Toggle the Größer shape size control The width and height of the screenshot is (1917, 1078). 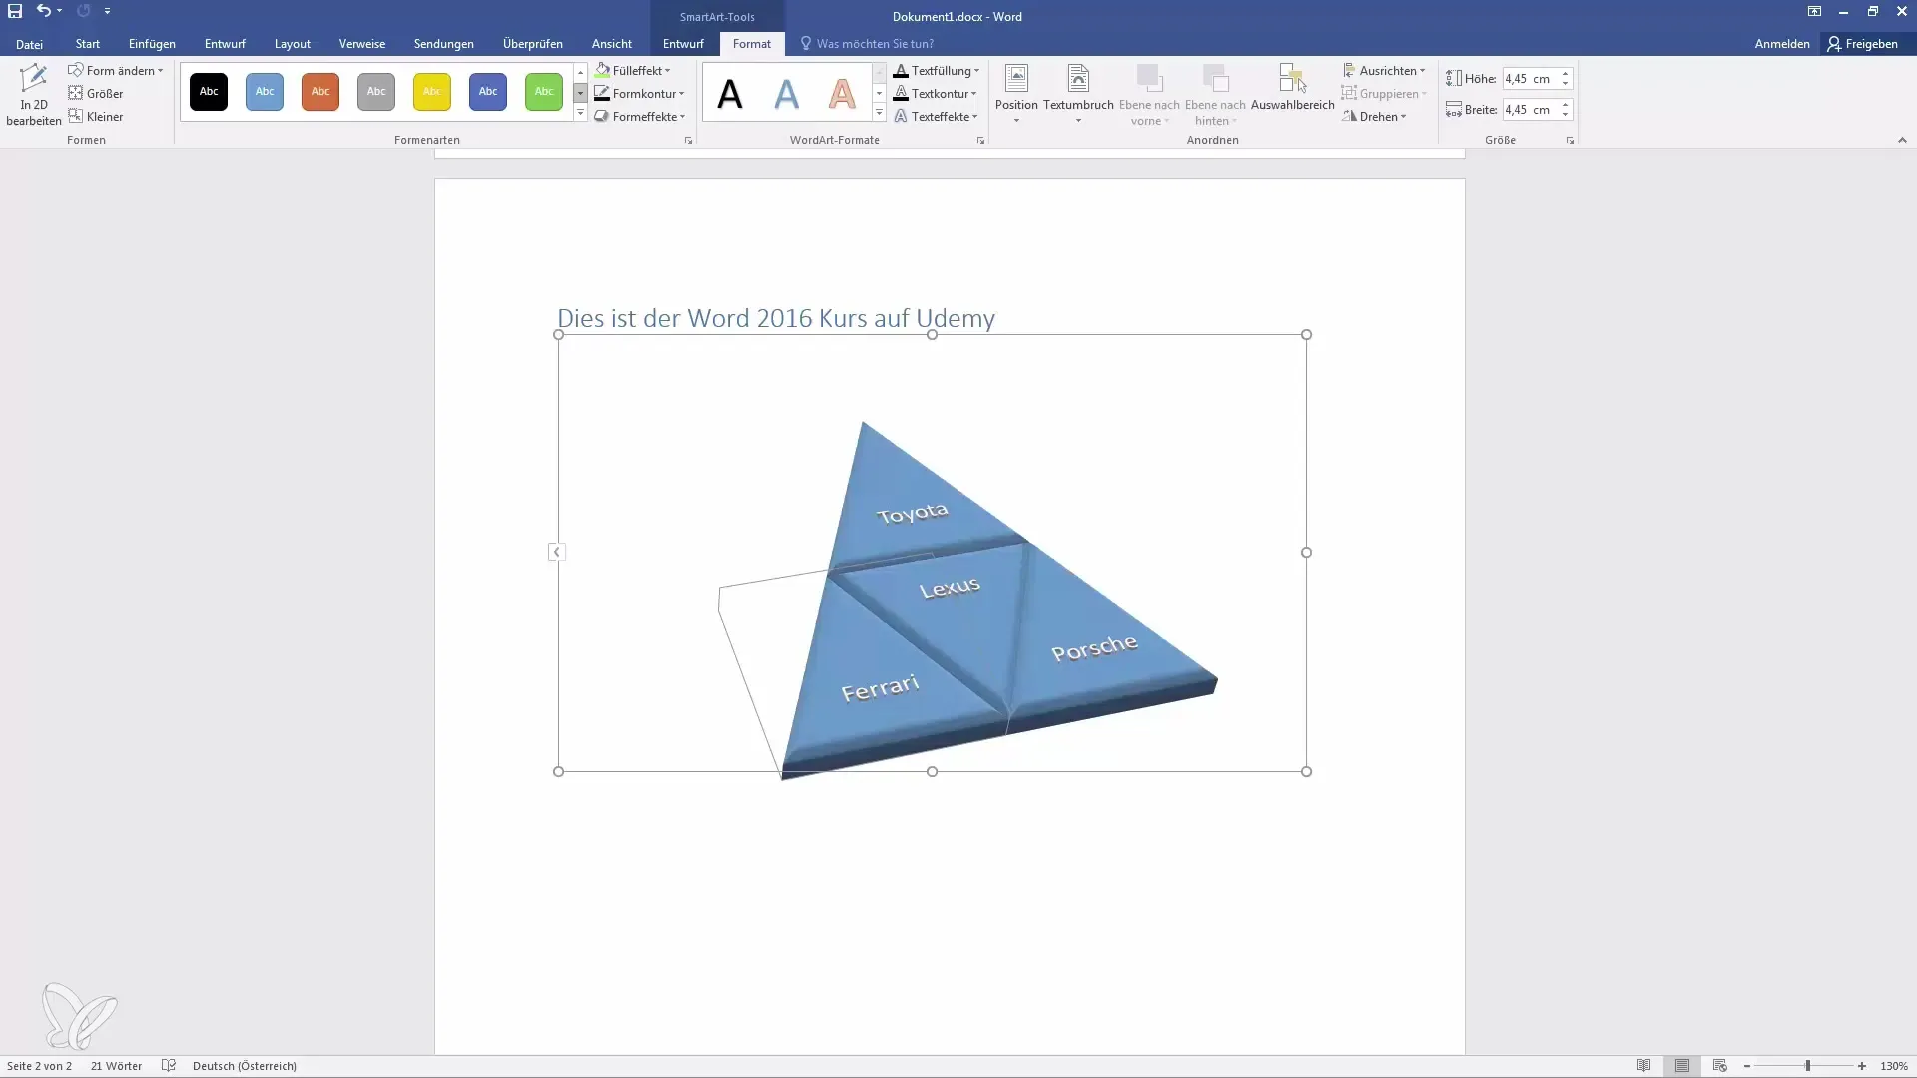point(104,92)
